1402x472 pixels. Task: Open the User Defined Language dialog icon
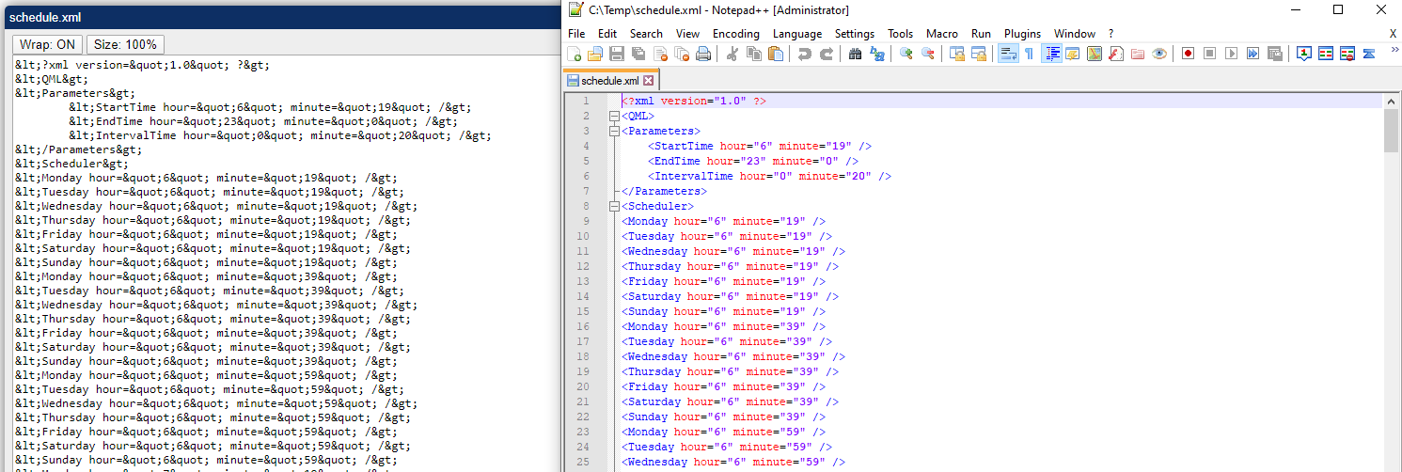[x=1073, y=54]
